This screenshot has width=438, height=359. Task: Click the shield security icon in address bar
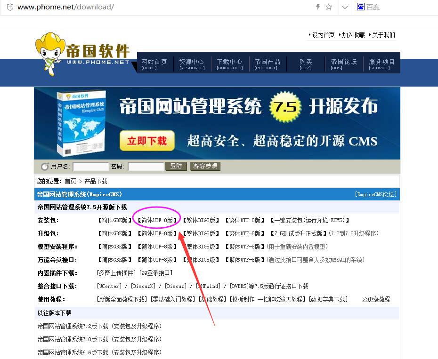coord(10,7)
